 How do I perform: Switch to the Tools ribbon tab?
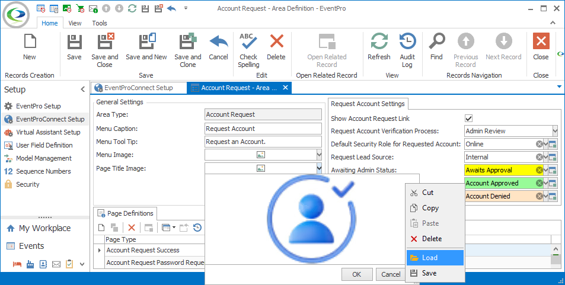[100, 23]
